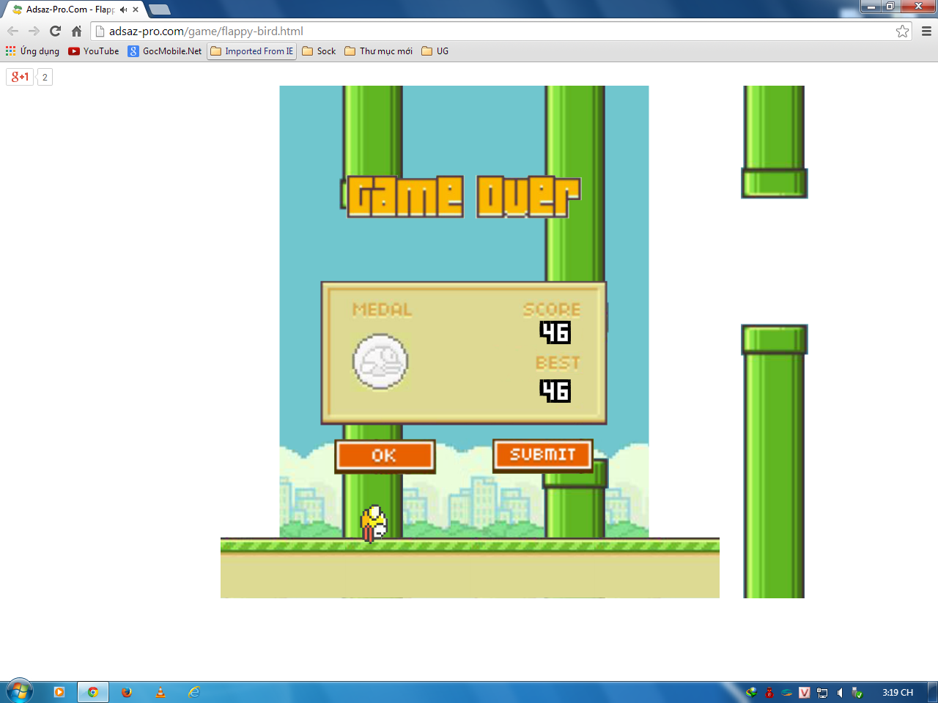This screenshot has width=938, height=703.
Task: Open the clock showing 3:19 CH
Action: [898, 692]
